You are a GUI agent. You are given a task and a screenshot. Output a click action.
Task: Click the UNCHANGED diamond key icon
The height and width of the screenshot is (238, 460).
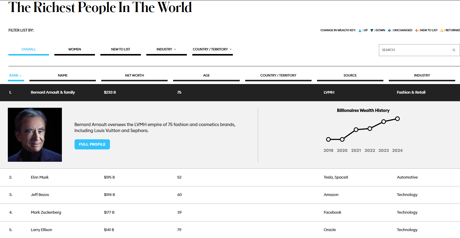coord(389,30)
